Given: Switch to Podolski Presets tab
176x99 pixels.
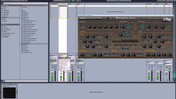Looking at the screenshot, I should (x=99, y=18).
